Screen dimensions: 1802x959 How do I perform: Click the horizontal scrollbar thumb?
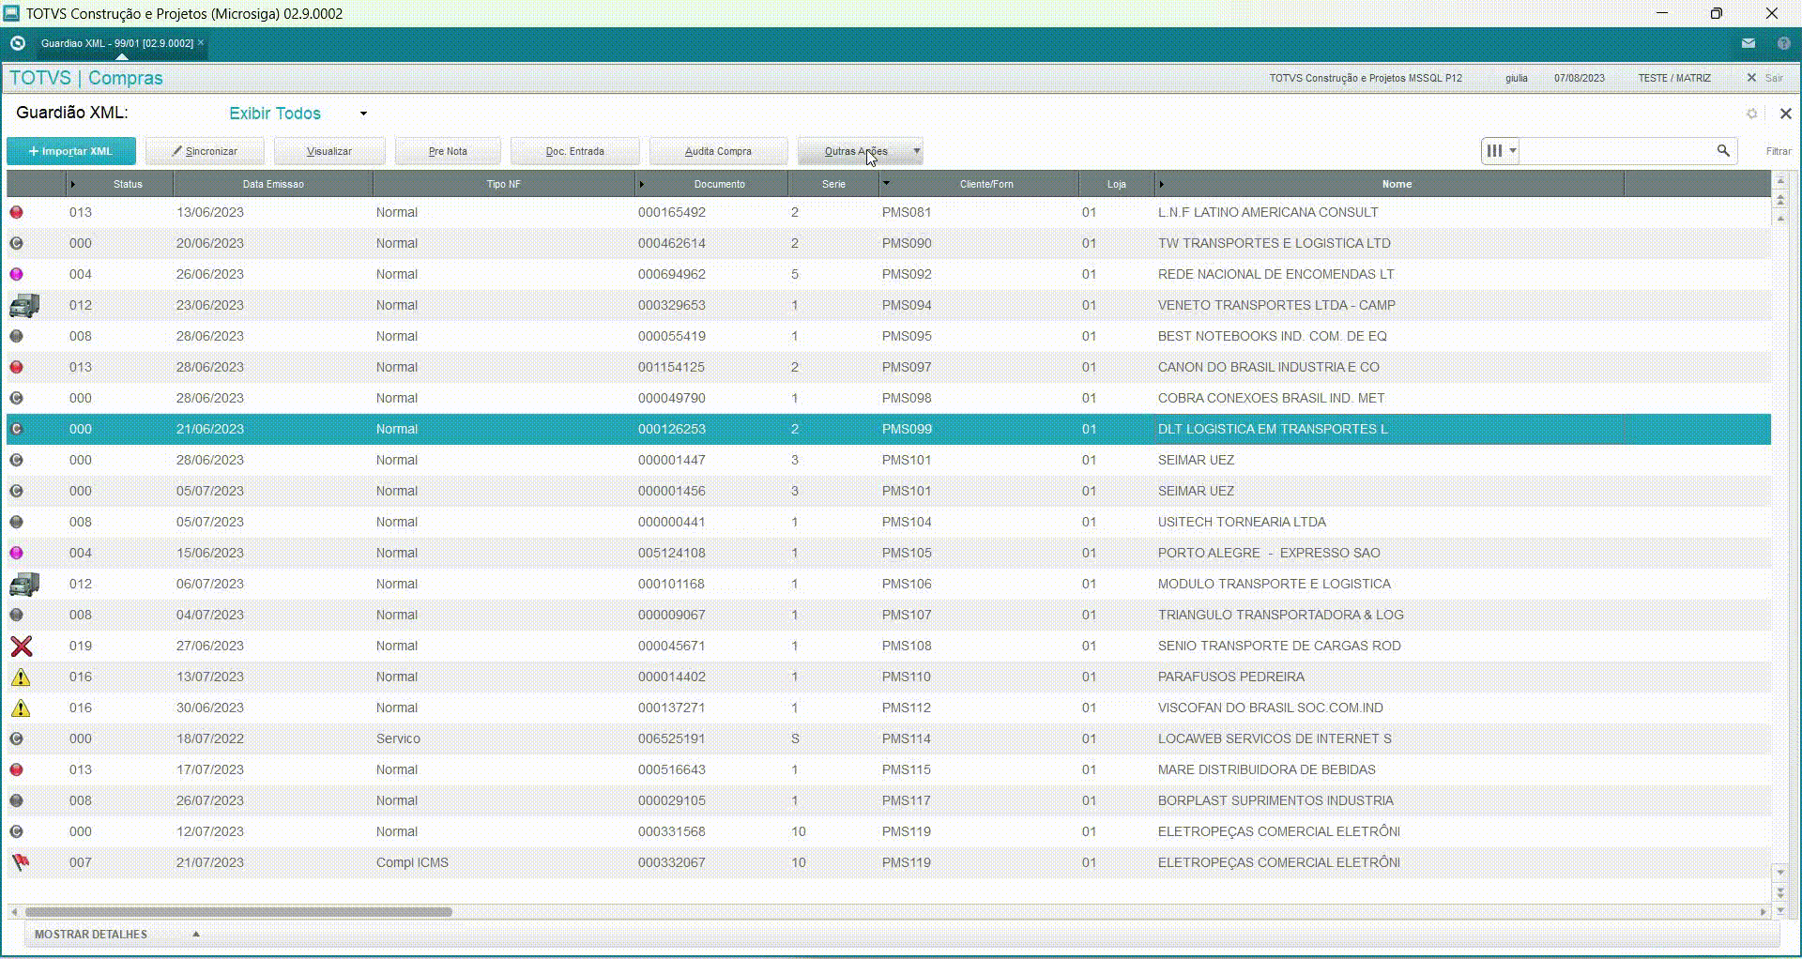238,911
